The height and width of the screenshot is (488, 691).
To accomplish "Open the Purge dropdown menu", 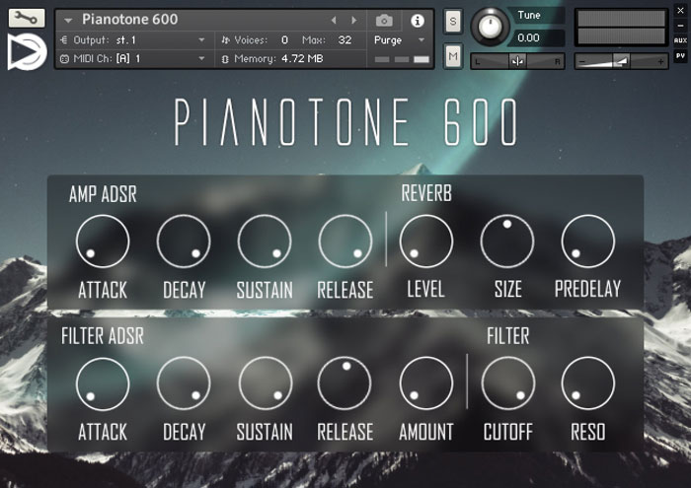I will [399, 40].
